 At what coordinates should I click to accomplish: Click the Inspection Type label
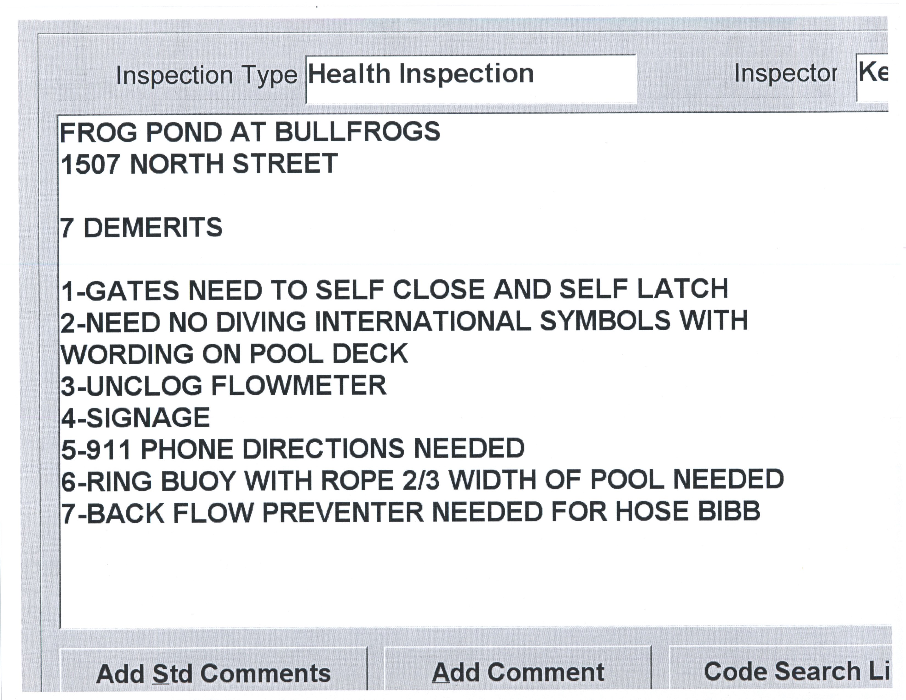(x=206, y=75)
